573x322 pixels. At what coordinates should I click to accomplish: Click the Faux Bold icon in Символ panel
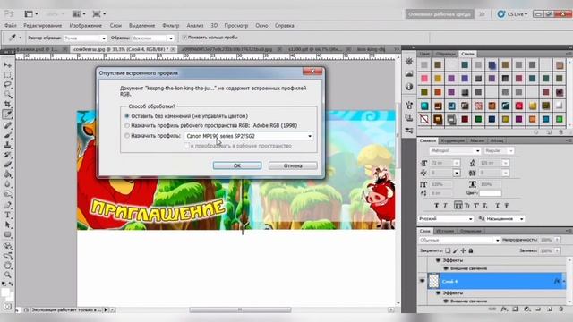coord(436,206)
